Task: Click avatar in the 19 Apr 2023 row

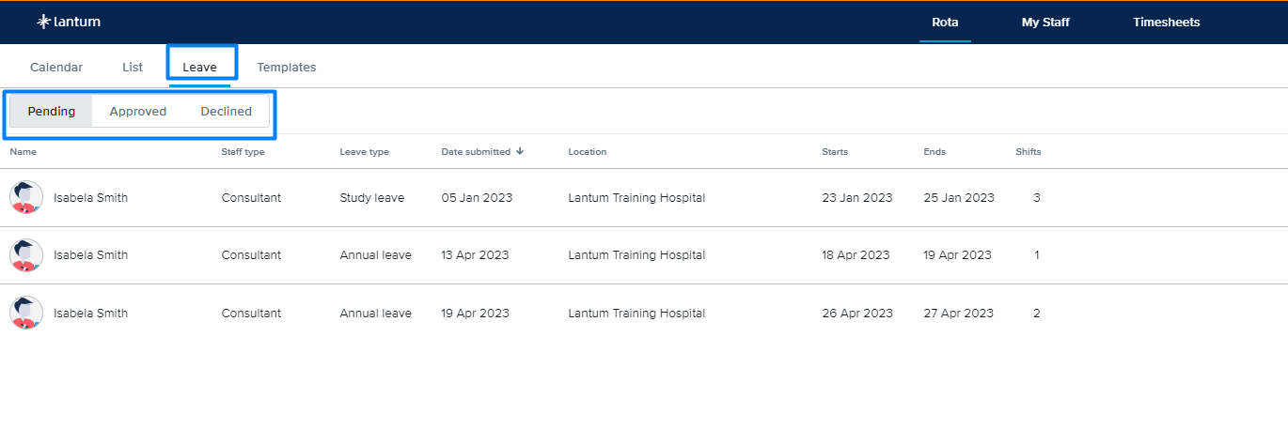Action: (x=26, y=313)
